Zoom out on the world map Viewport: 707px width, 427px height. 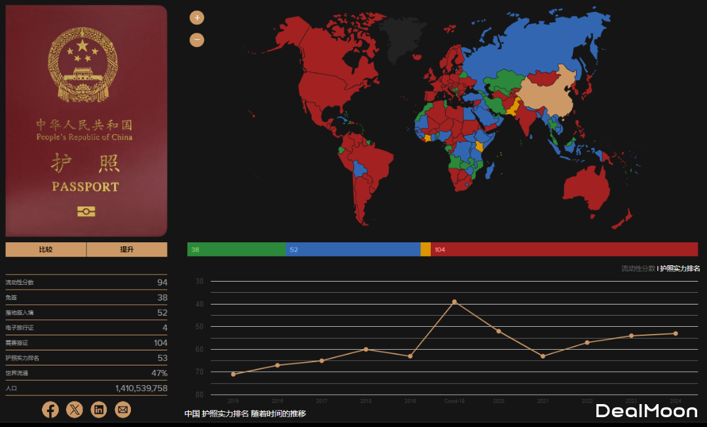click(x=197, y=40)
